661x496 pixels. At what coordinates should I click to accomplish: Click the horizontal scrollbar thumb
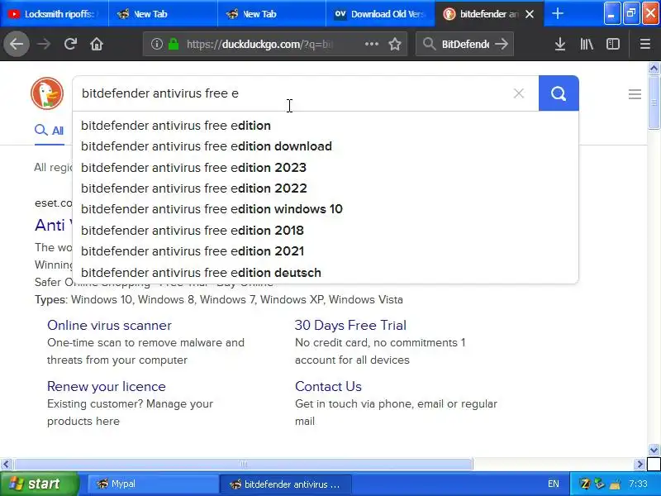point(243,465)
